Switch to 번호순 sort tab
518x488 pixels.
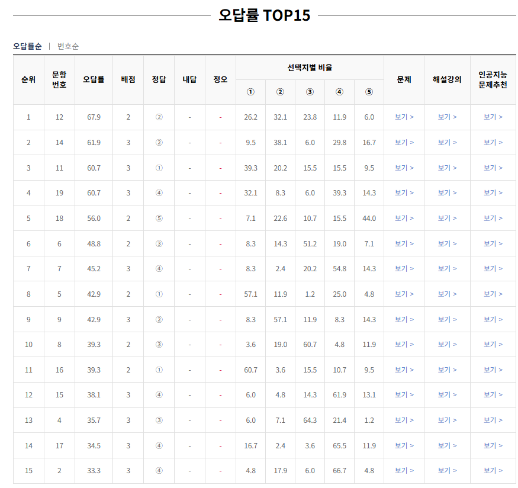(x=68, y=46)
